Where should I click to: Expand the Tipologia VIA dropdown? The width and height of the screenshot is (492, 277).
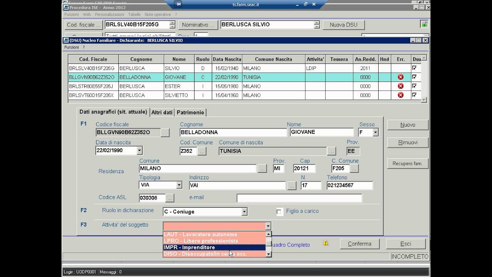pyautogui.click(x=179, y=185)
